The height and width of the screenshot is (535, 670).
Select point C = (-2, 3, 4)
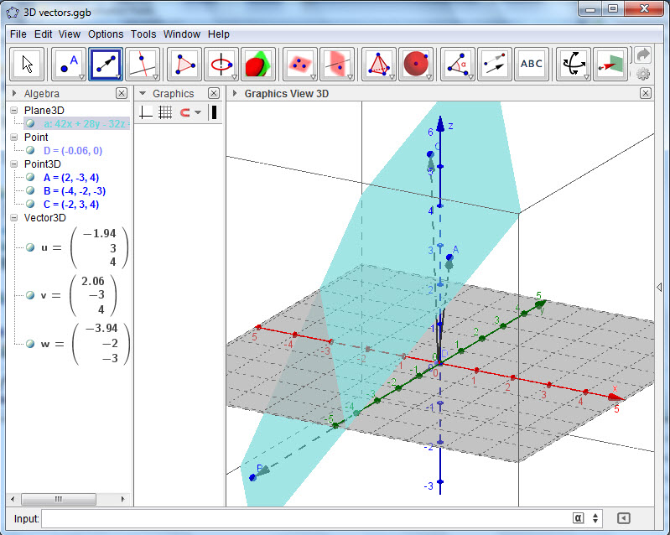coord(71,205)
